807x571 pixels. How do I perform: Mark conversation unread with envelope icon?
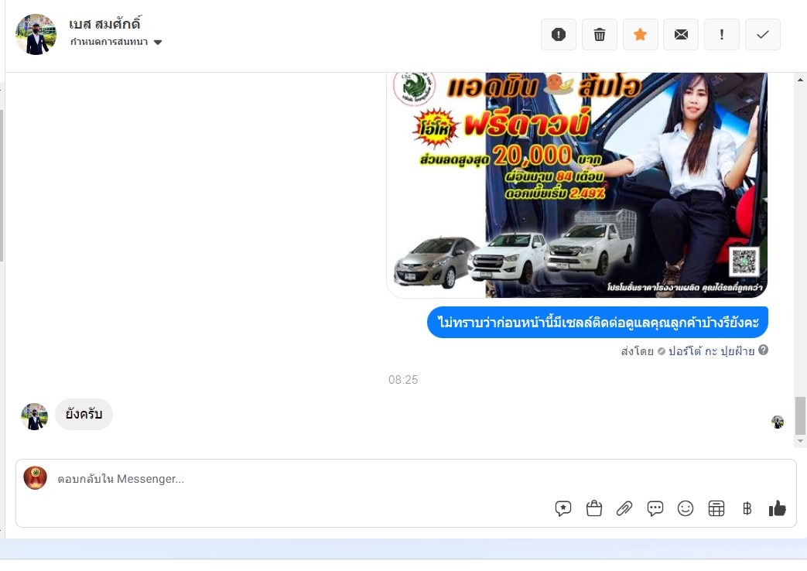[x=681, y=35]
